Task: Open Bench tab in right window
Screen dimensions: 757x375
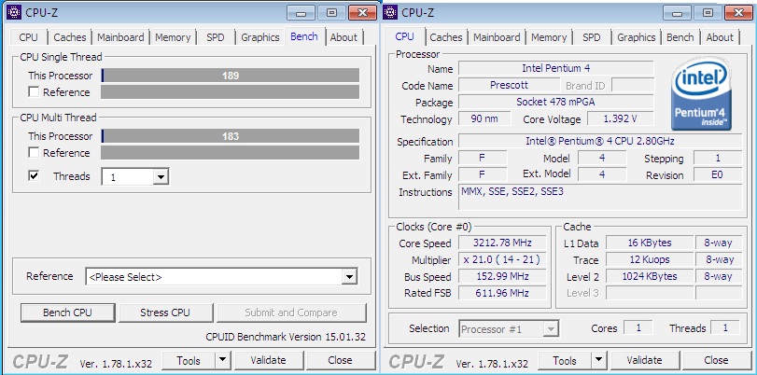Action: tap(680, 37)
